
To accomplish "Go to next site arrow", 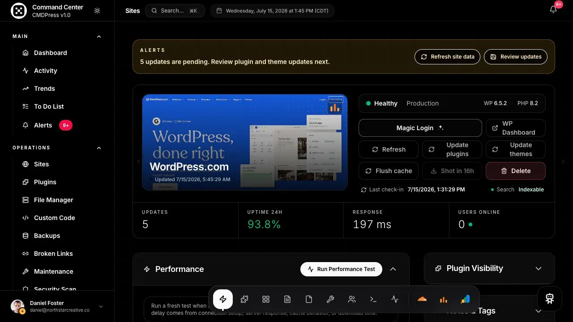I will click(x=563, y=161).
